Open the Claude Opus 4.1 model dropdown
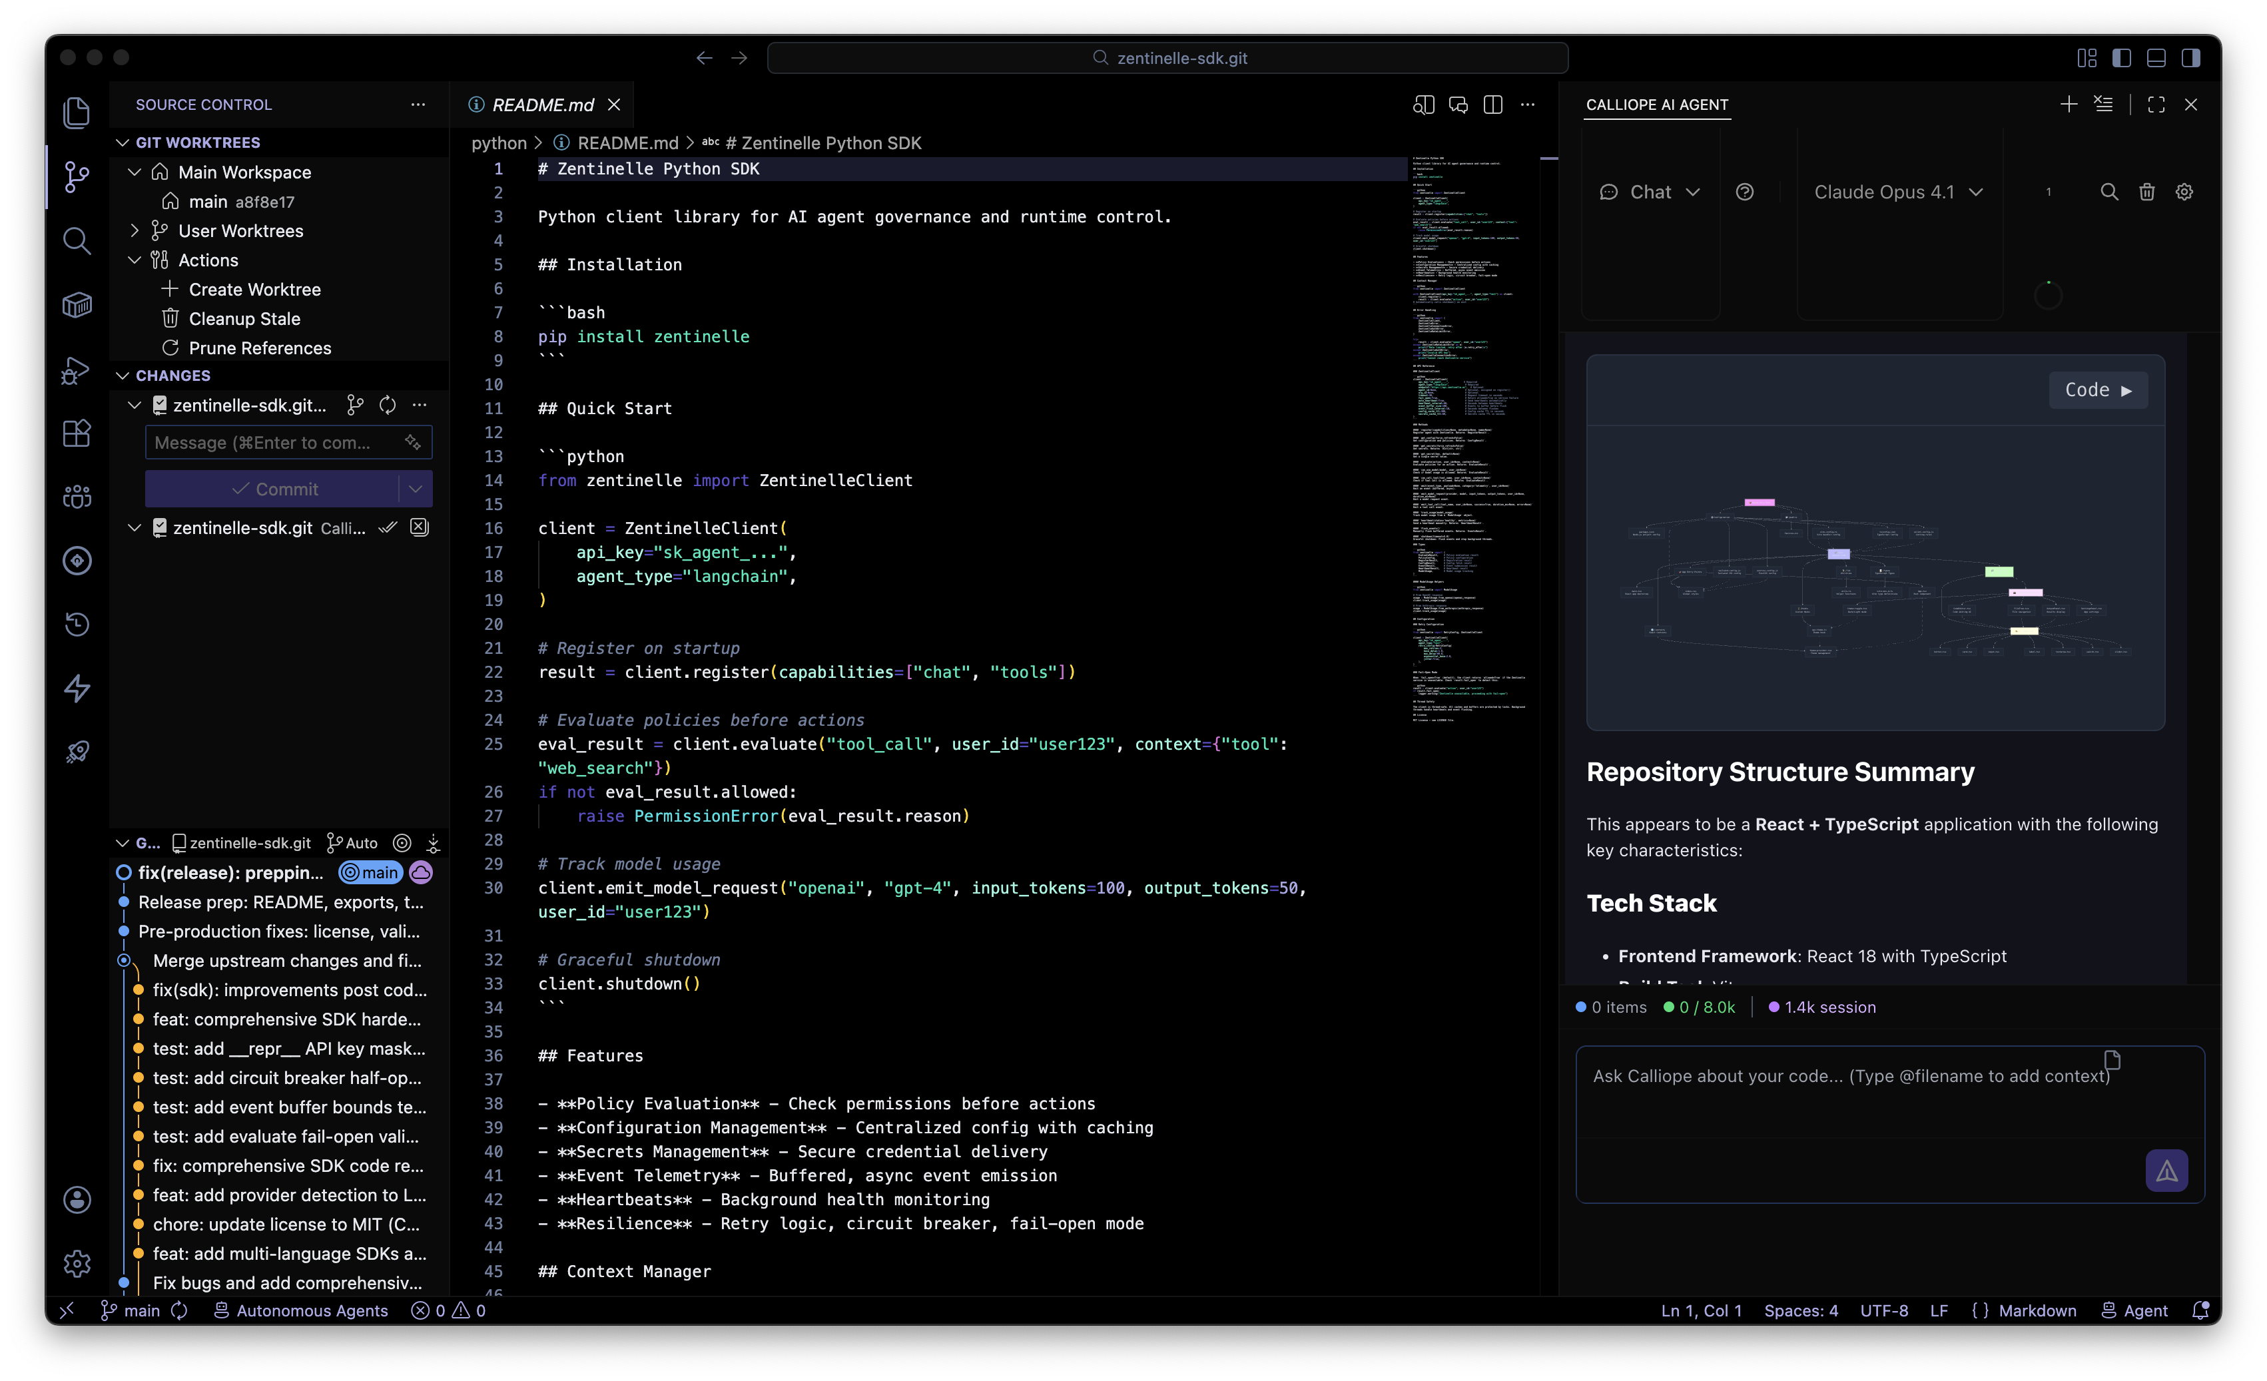The image size is (2267, 1381). coord(1899,191)
